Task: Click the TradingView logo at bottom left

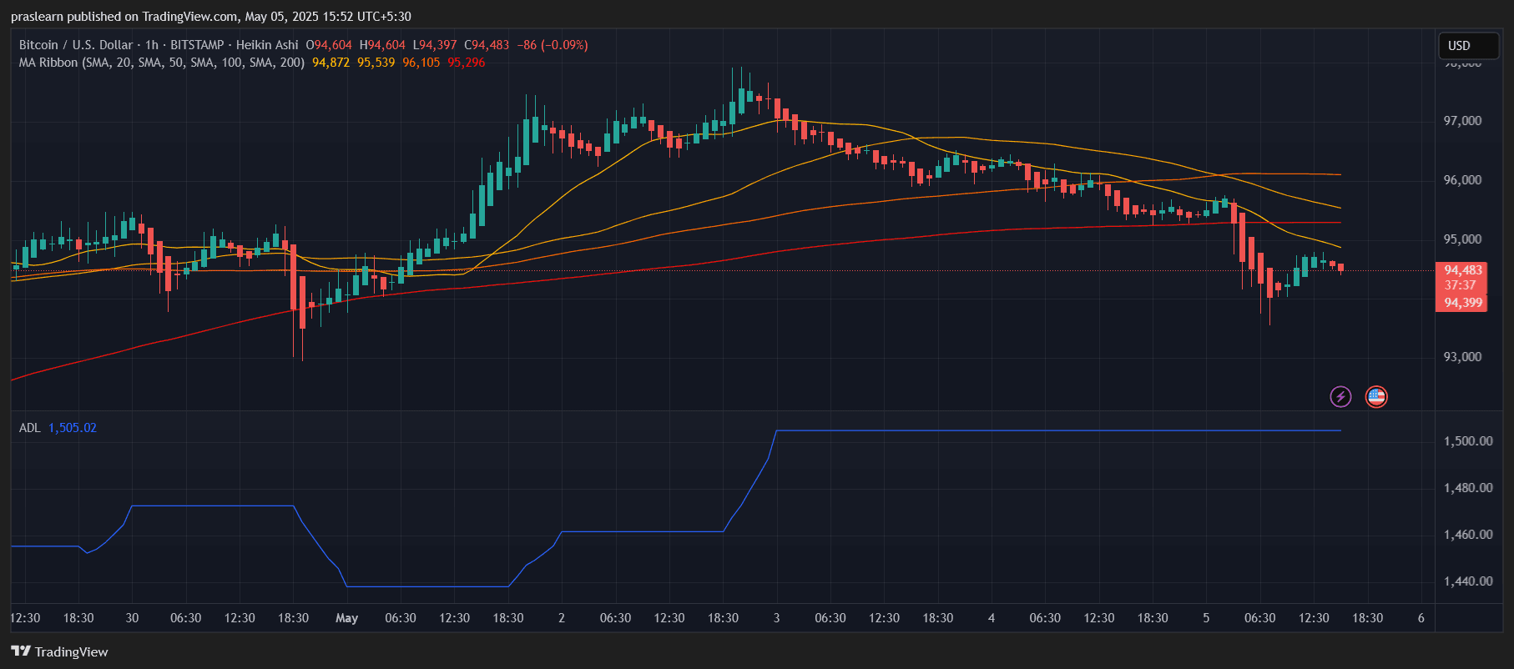Action: click(x=59, y=651)
